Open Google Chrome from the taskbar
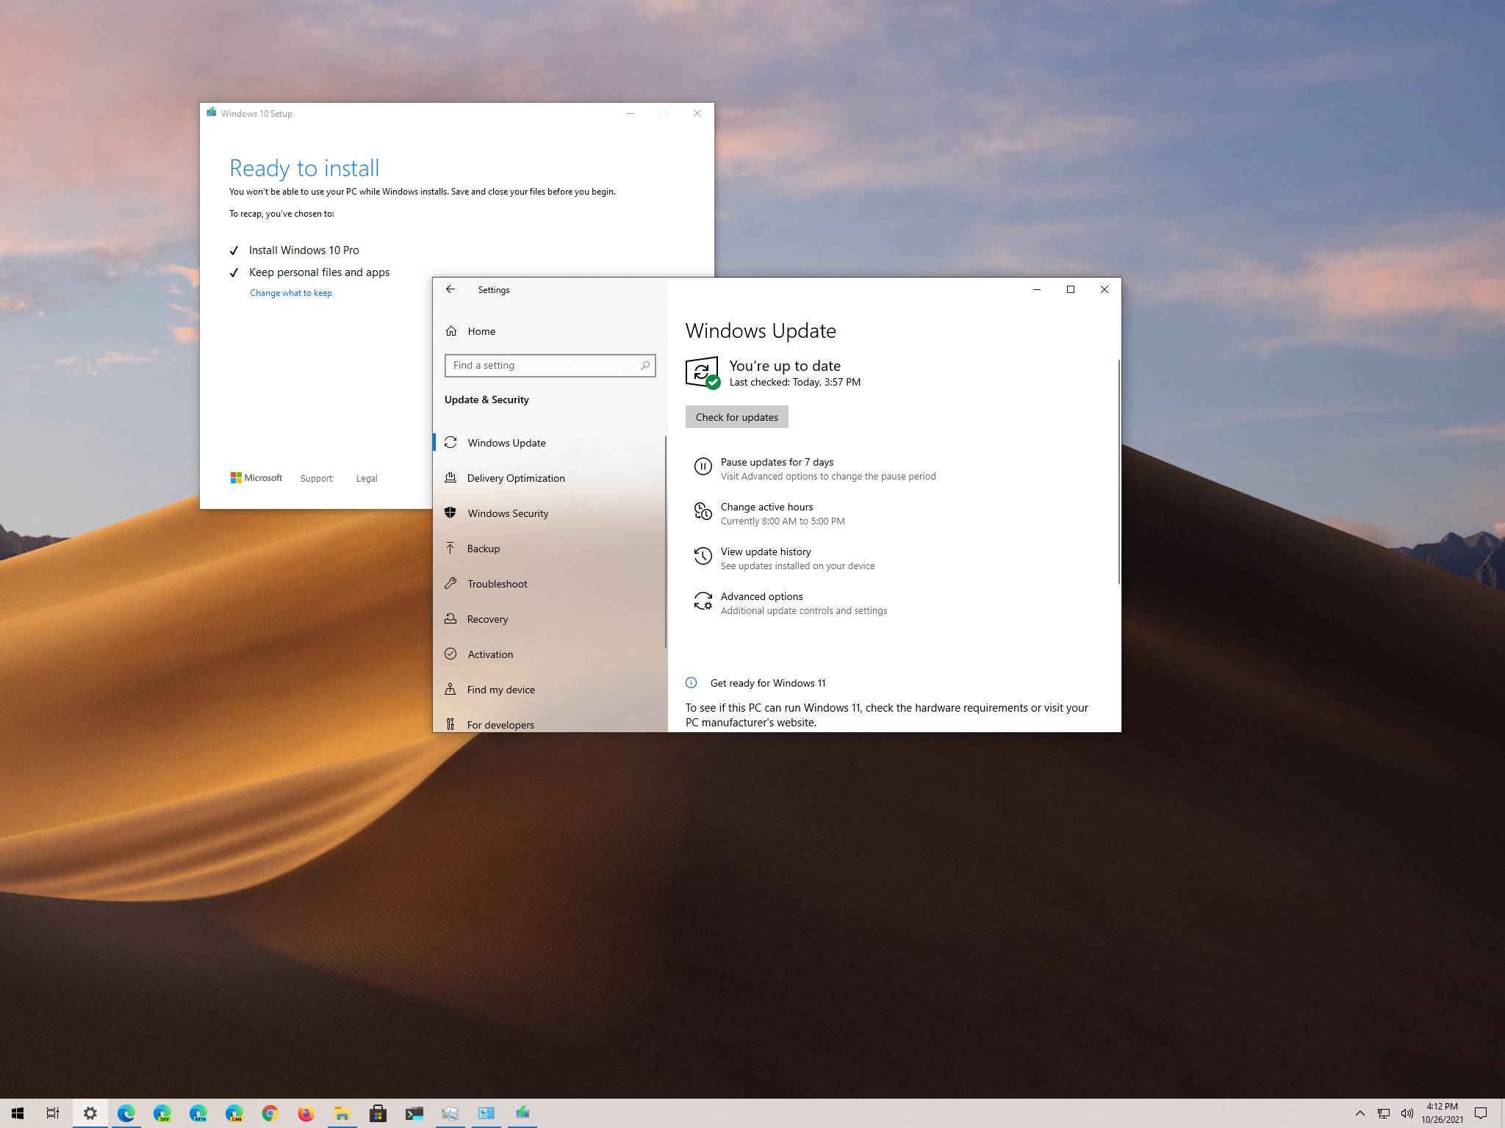The image size is (1505, 1128). (x=270, y=1113)
